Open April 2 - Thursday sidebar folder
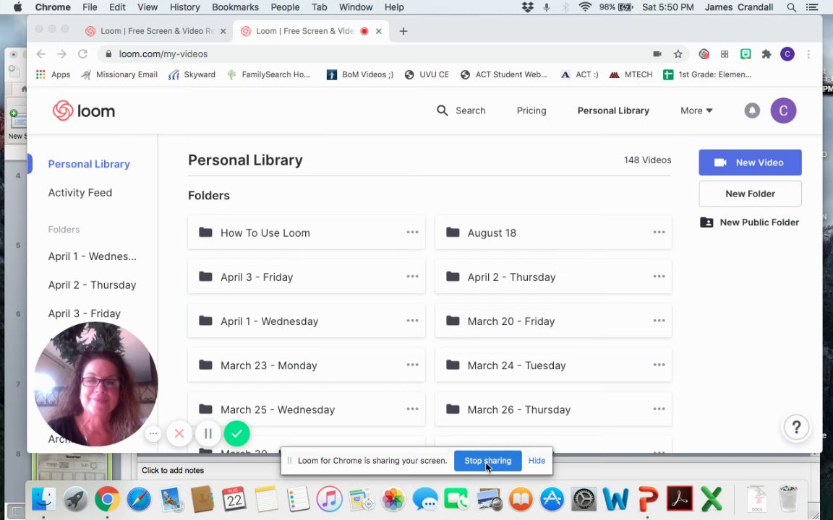The image size is (833, 520). click(x=92, y=285)
